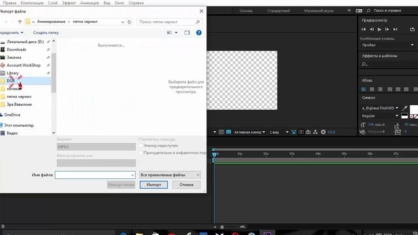
Task: Click the view mode icon in import dialog
Action: (169, 33)
